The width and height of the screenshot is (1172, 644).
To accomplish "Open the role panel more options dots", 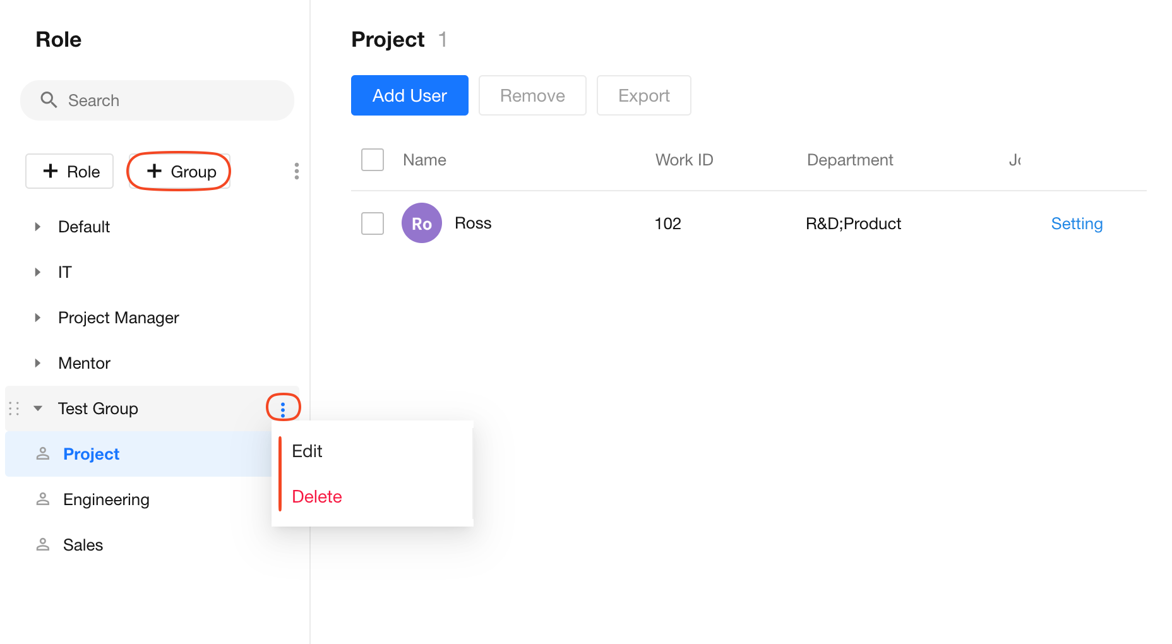I will [x=296, y=171].
